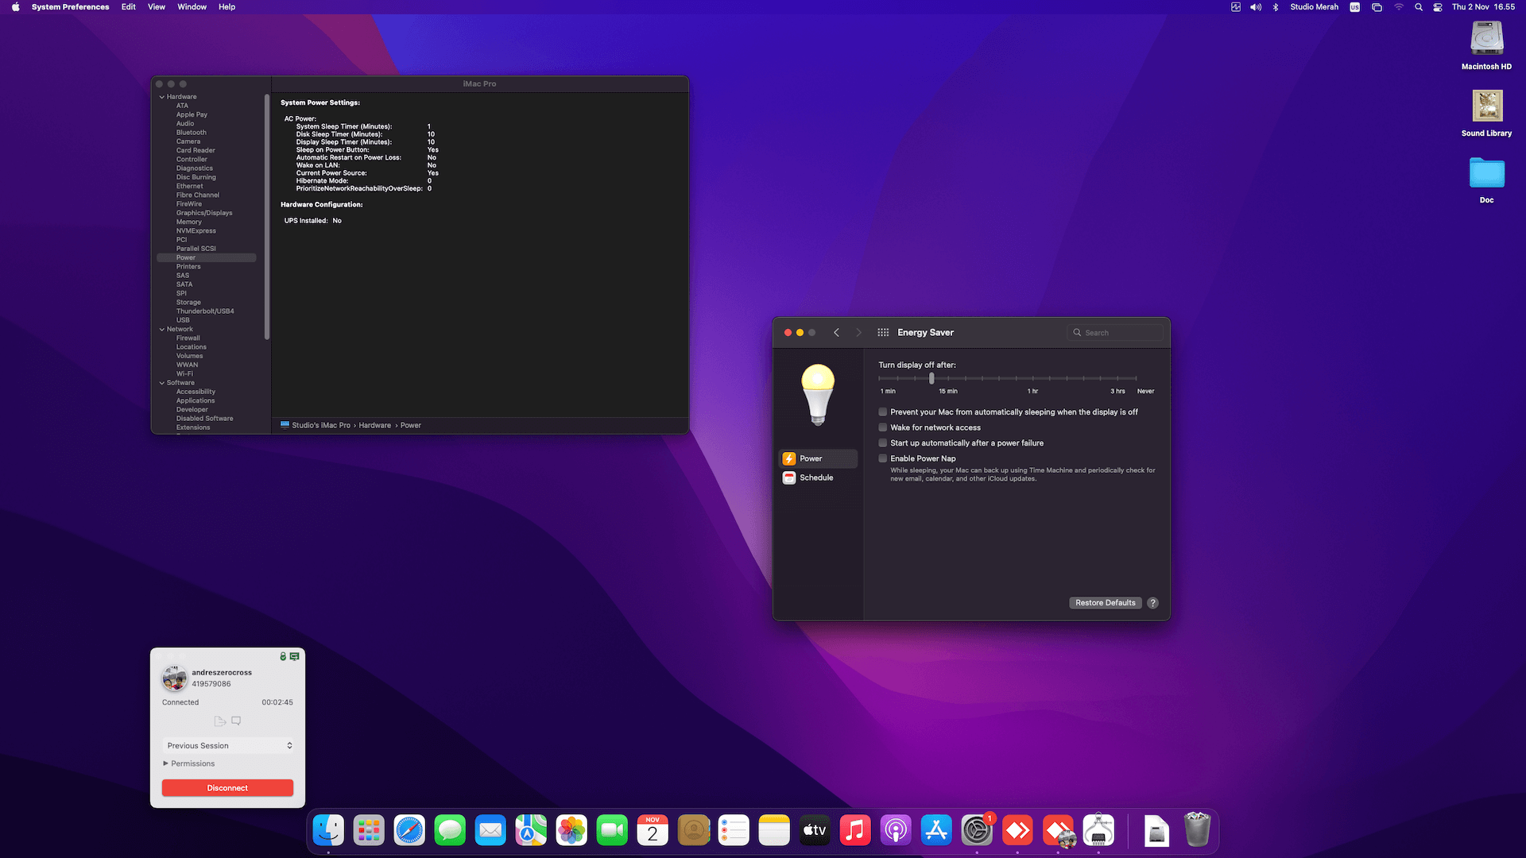Image resolution: width=1526 pixels, height=858 pixels.
Task: Open the Mail app in the Dock
Action: point(490,831)
